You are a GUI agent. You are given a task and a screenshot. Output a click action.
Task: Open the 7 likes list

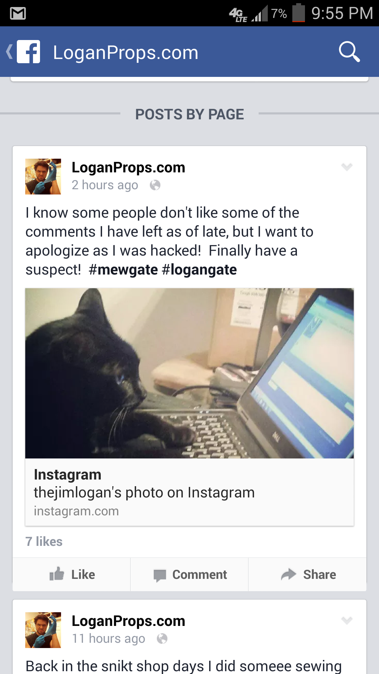tap(44, 541)
